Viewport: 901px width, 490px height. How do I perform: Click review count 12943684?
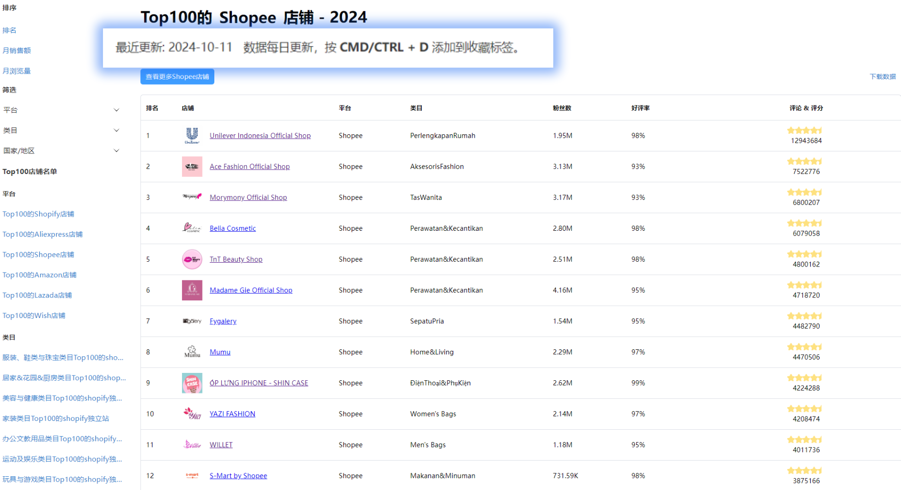point(806,141)
